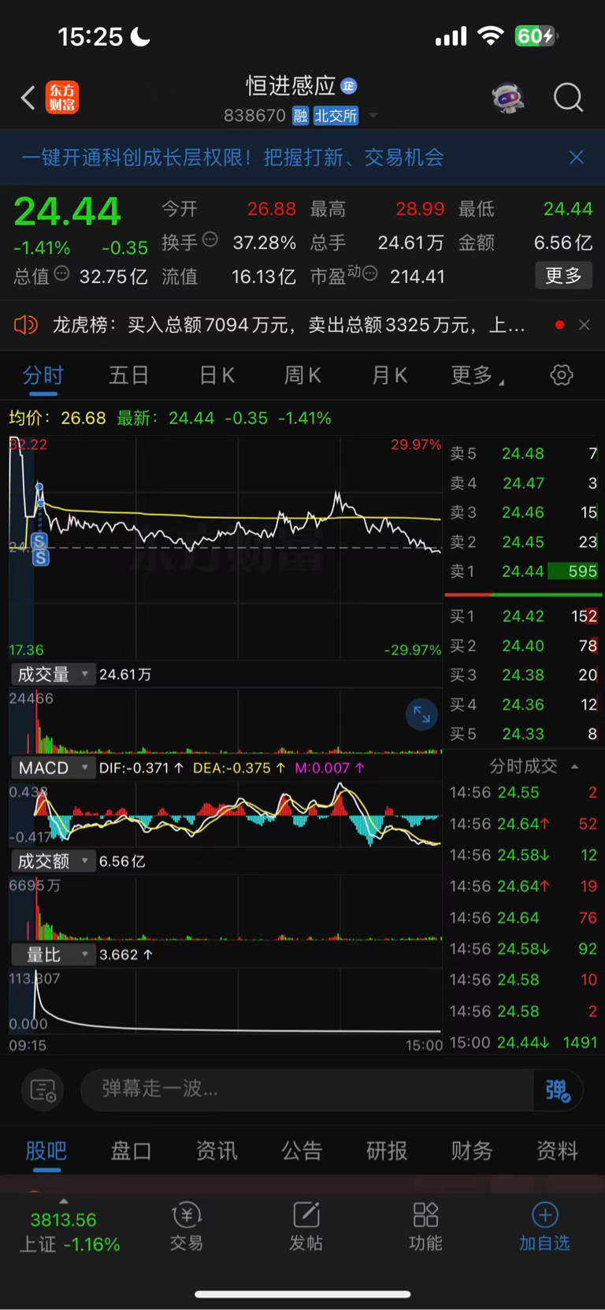This screenshot has width=605, height=1310.
Task: Tap the 弹幕走一波 input field
Action: point(307,1090)
